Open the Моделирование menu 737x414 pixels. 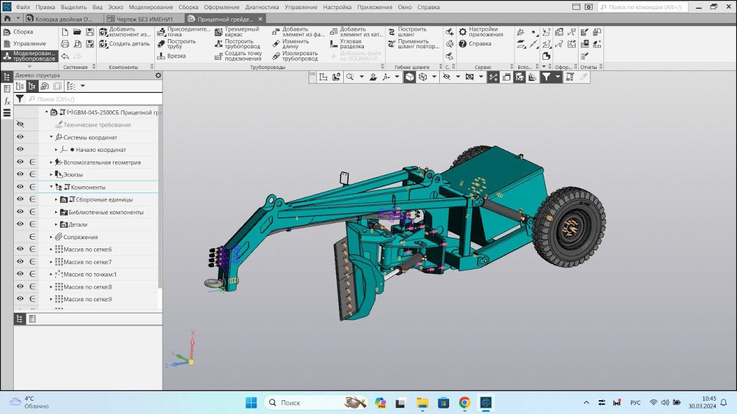coord(151,7)
